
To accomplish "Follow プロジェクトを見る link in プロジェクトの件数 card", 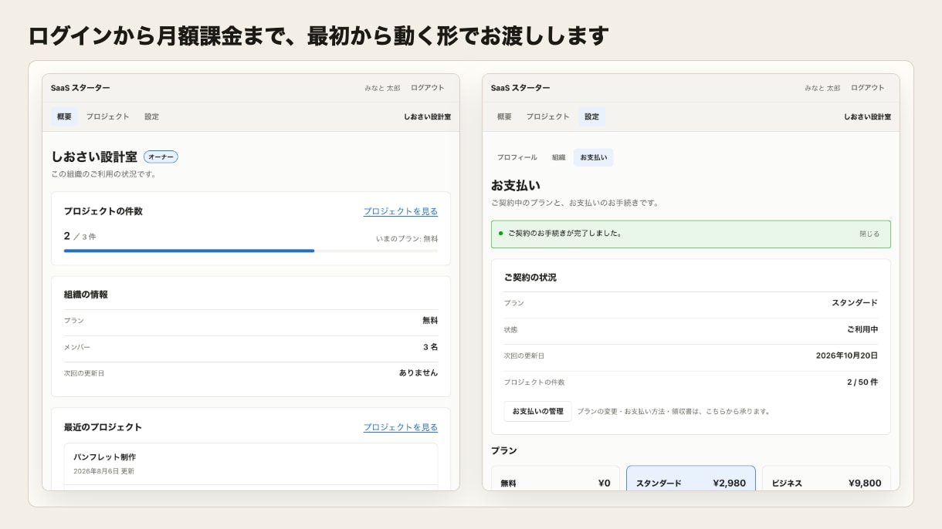I will point(401,211).
